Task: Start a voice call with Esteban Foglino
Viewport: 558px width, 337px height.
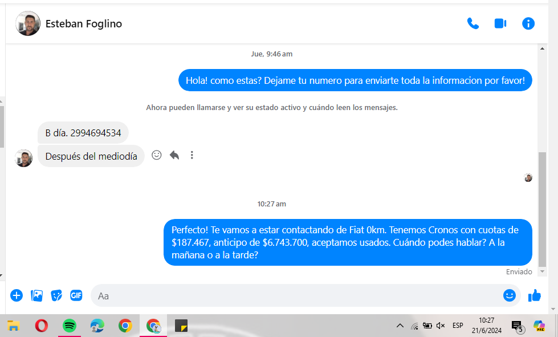Action: click(x=473, y=23)
